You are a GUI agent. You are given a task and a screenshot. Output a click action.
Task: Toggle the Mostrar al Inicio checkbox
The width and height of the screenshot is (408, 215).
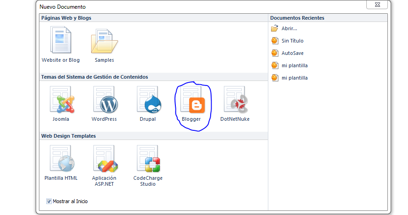click(49, 201)
